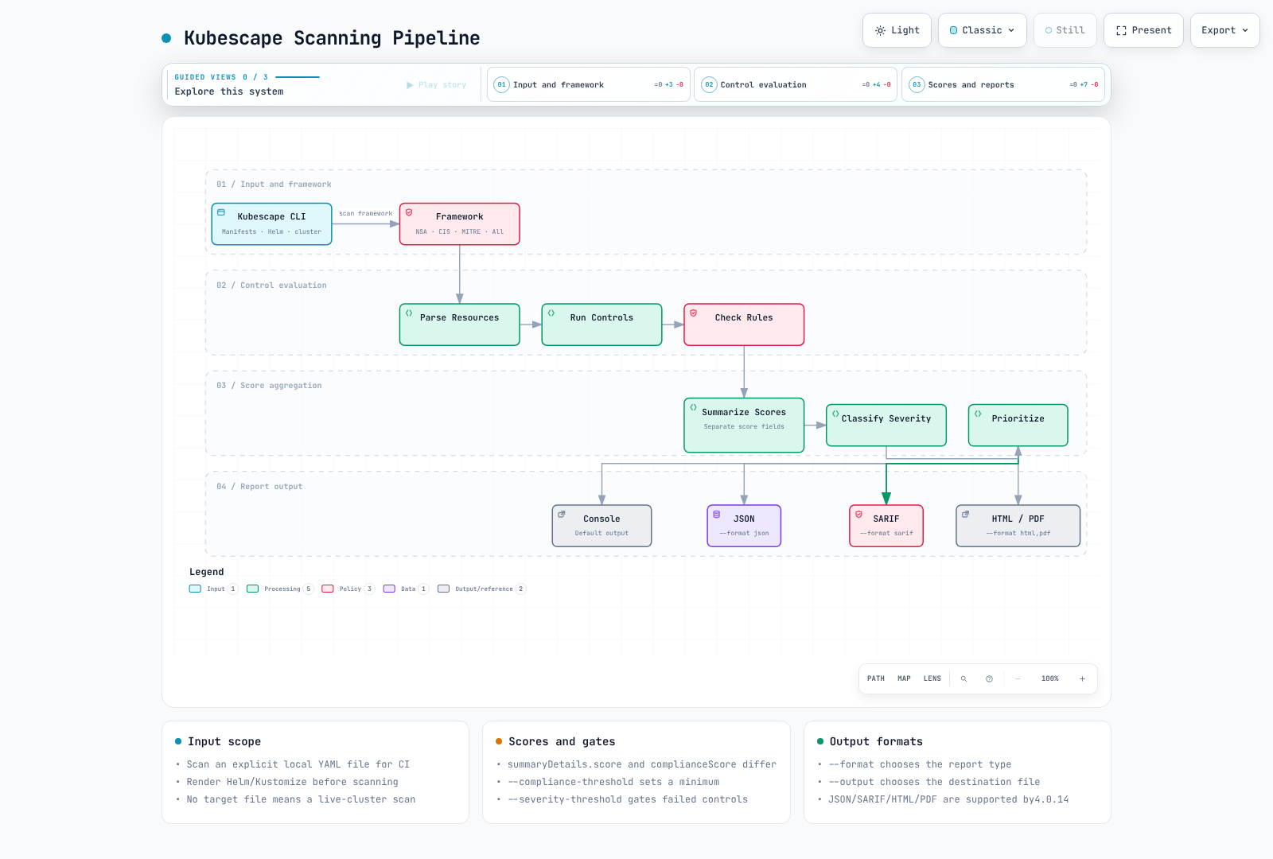
Task: Toggle the Light theme button
Action: 897,30
